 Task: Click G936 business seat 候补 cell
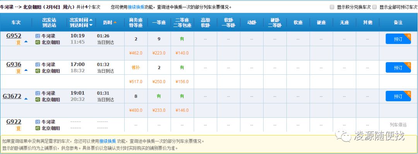coord(136,68)
